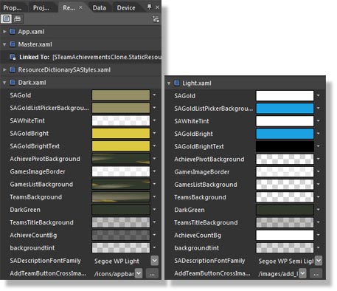Select TeamsTitleBackground resource in Dark.xaml

tap(41, 222)
